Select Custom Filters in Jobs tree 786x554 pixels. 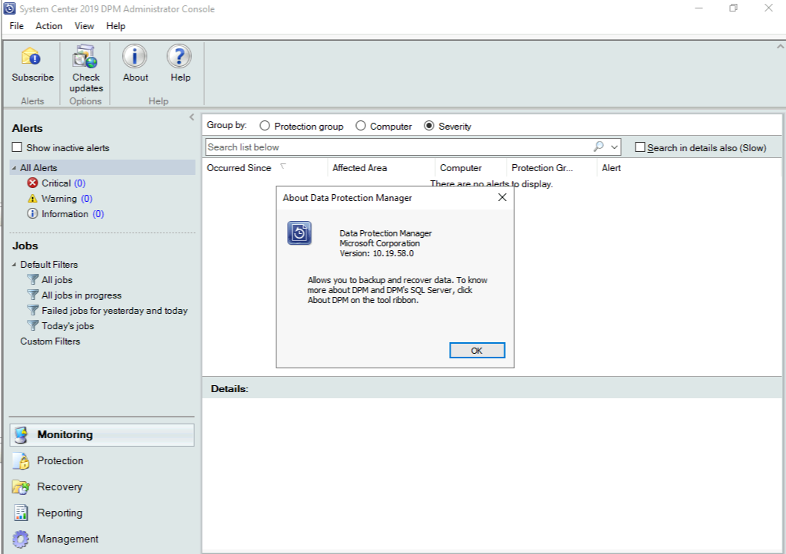point(50,341)
